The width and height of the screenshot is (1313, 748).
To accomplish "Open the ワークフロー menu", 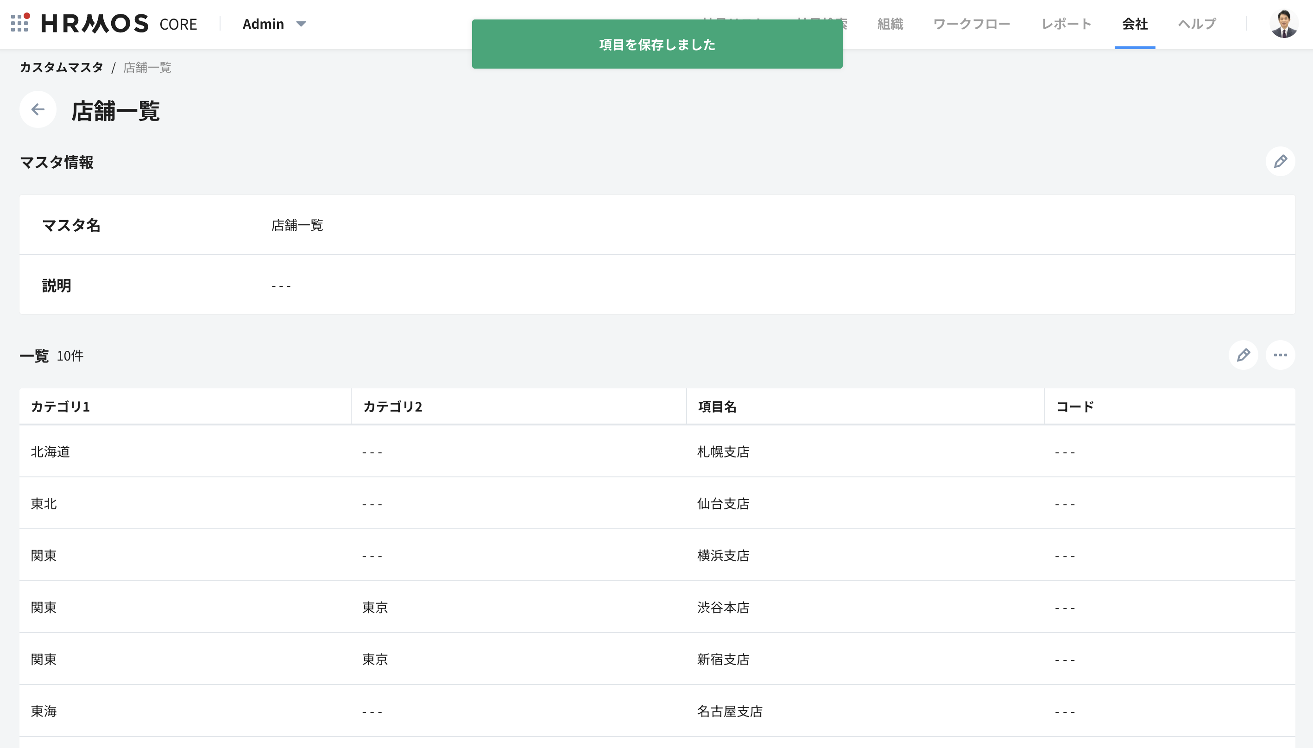I will [x=971, y=24].
